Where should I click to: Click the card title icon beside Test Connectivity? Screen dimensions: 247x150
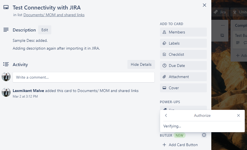coord(6,7)
